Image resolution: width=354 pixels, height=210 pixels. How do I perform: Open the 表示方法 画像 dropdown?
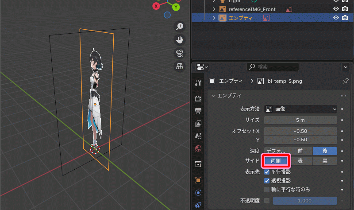click(x=301, y=109)
